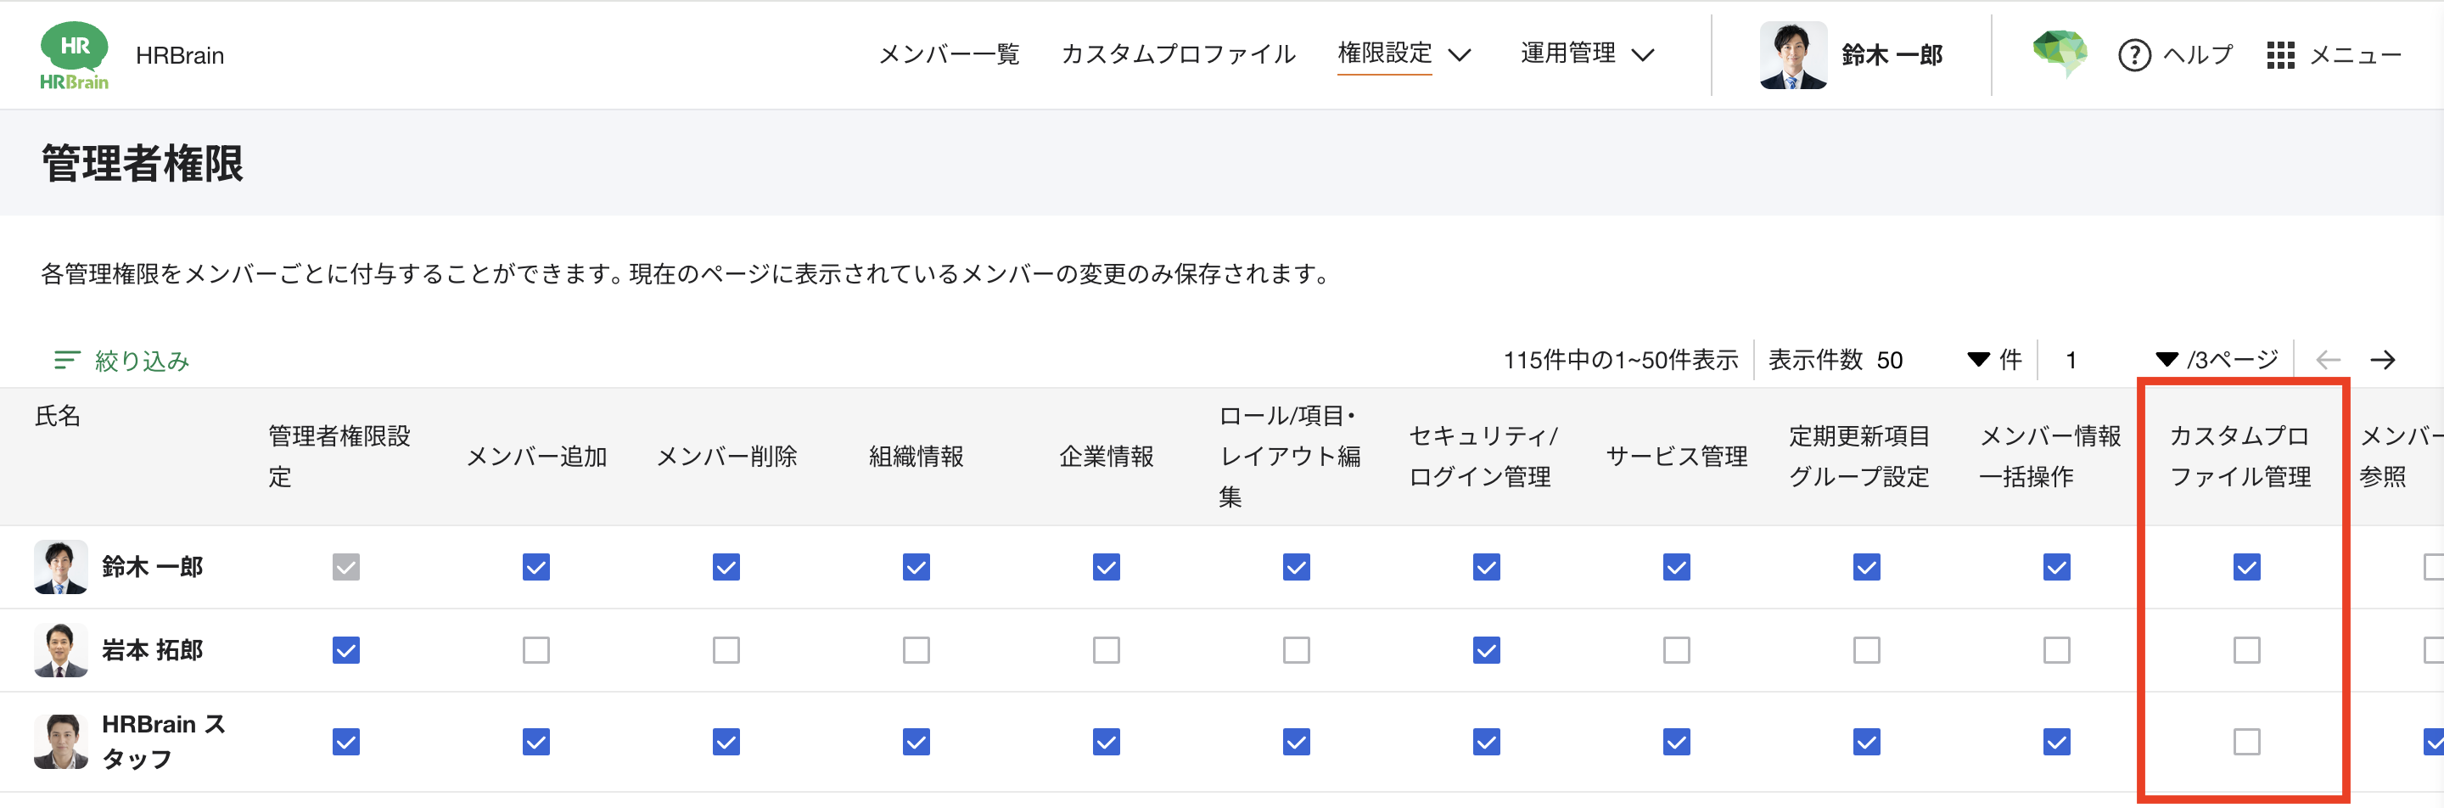
Task: Click the 絞り込み filter icon
Action: (x=66, y=361)
